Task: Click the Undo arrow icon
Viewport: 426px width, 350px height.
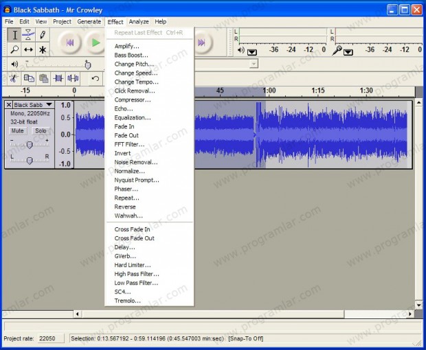Action: coord(95,79)
